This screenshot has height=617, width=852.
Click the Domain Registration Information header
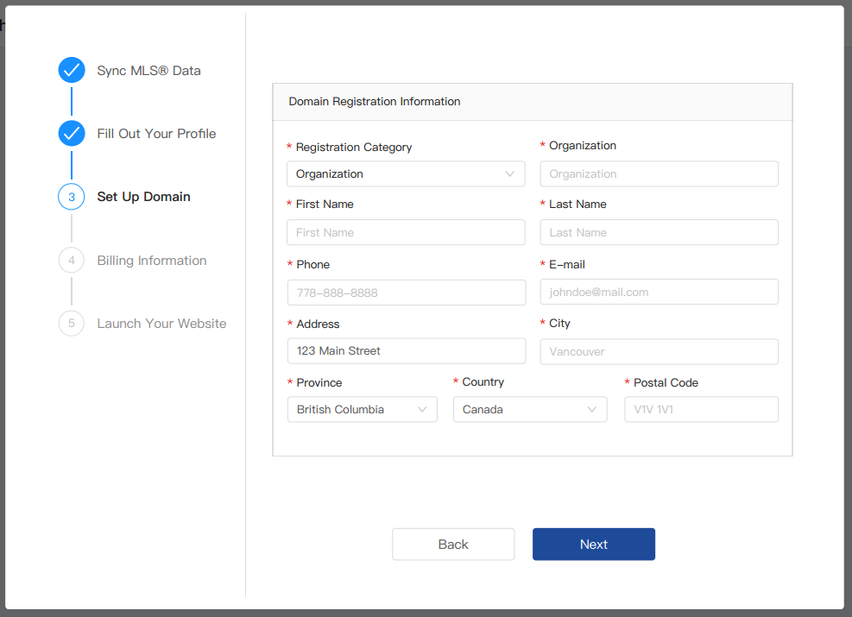coord(374,101)
